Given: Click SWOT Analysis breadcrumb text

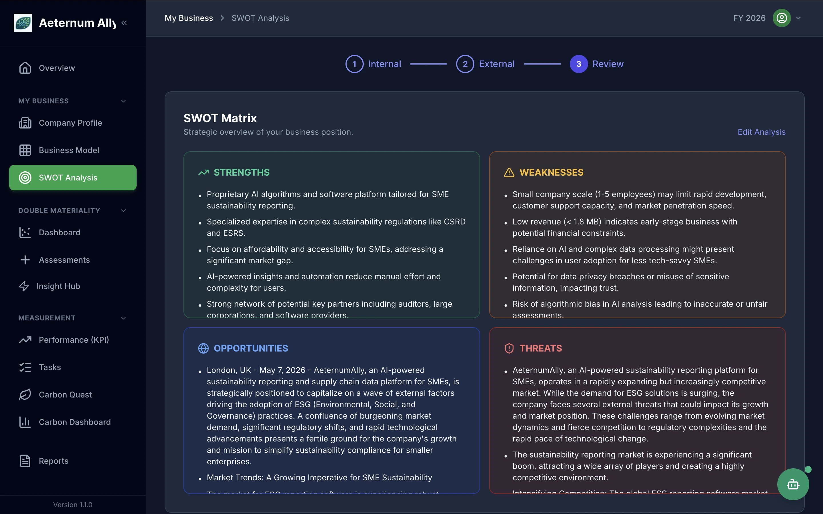Looking at the screenshot, I should click(260, 18).
